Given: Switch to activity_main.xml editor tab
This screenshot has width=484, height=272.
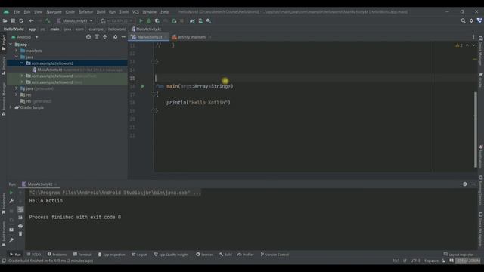Looking at the screenshot, I should click(191, 37).
